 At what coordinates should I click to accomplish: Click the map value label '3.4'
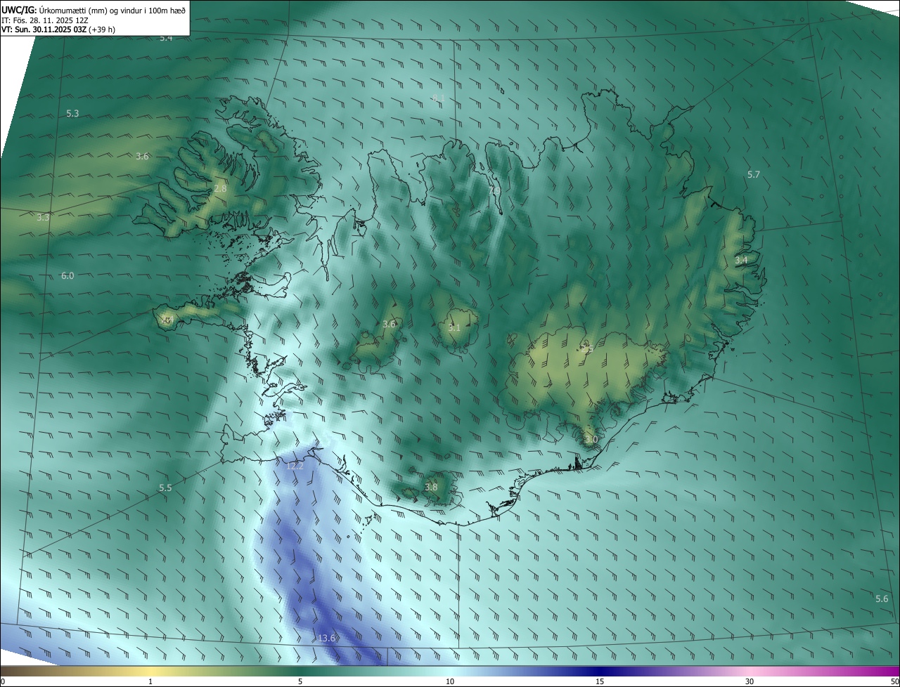pyautogui.click(x=741, y=260)
